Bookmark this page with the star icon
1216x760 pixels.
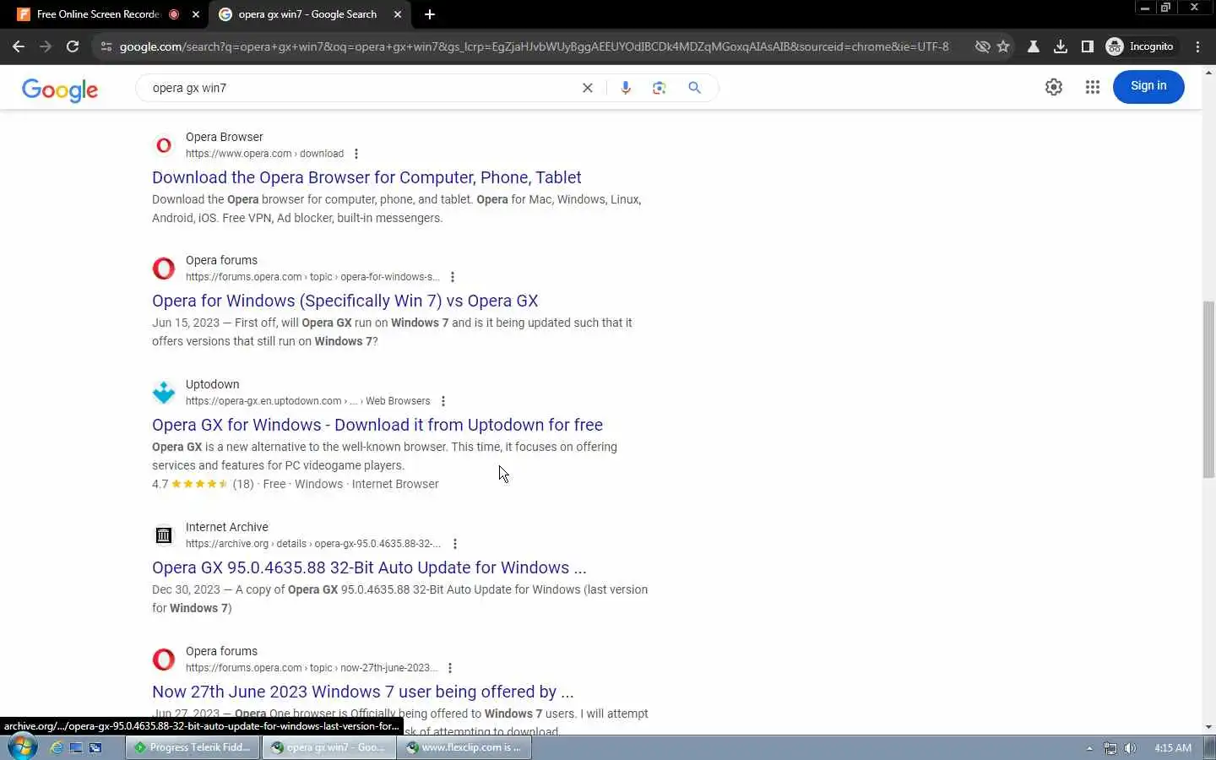[x=1003, y=46]
